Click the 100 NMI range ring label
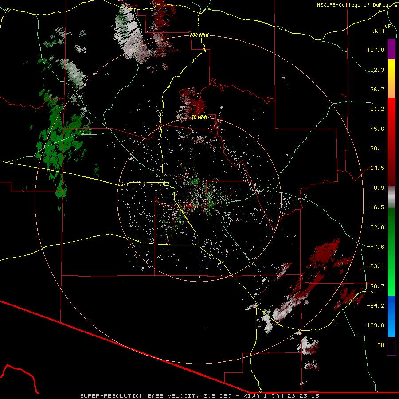Image resolution: width=399 pixels, height=399 pixels. (x=199, y=35)
